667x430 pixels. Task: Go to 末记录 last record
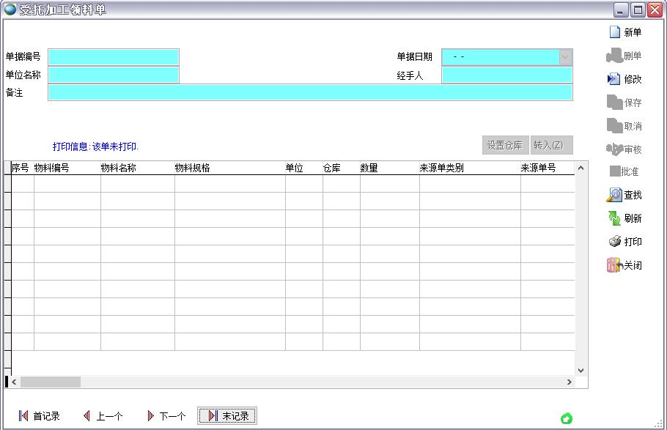tap(227, 415)
